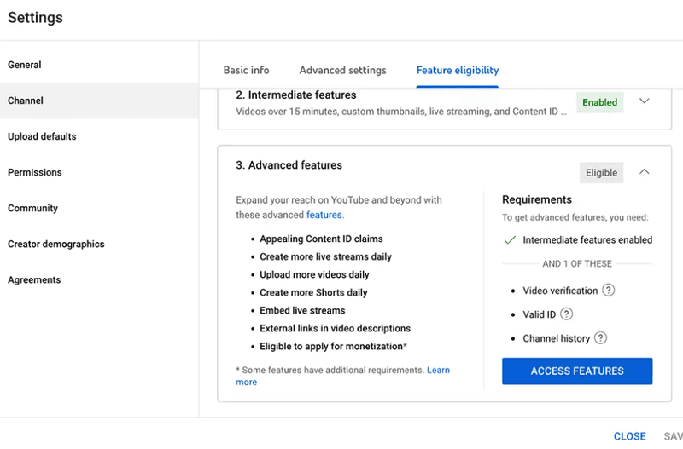Select the Feature eligibility tab
Image resolution: width=683 pixels, height=449 pixels.
pos(458,70)
